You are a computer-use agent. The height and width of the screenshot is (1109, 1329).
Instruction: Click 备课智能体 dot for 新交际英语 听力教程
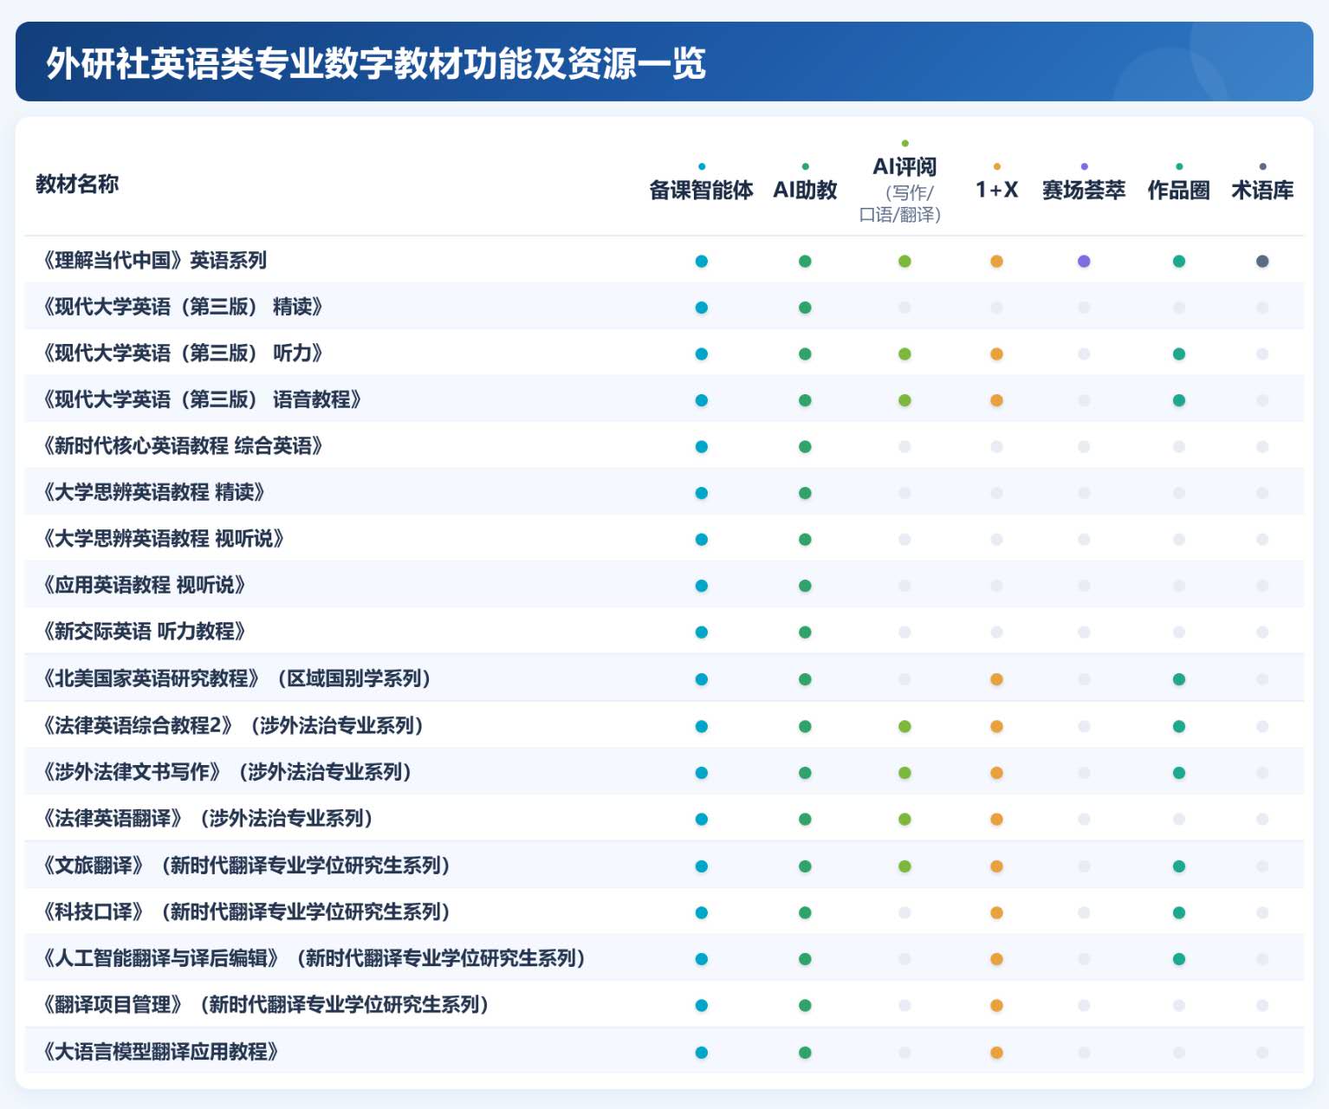702,632
